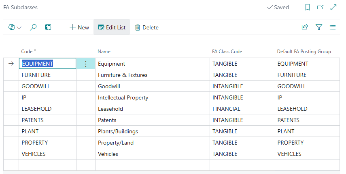
Task: Bookmark this page icon
Action: [x=308, y=7]
